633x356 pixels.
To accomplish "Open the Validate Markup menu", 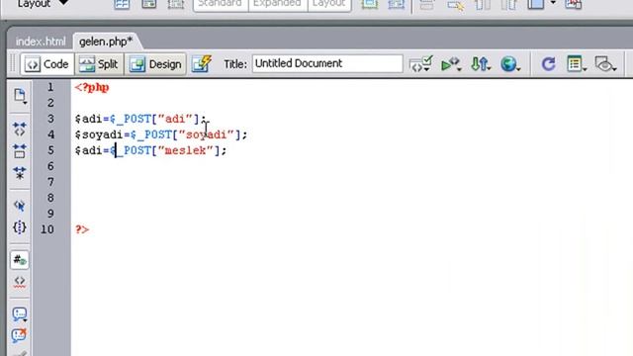I will tap(451, 64).
